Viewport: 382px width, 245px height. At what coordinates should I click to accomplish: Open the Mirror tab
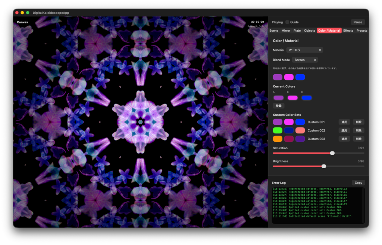[x=286, y=31]
